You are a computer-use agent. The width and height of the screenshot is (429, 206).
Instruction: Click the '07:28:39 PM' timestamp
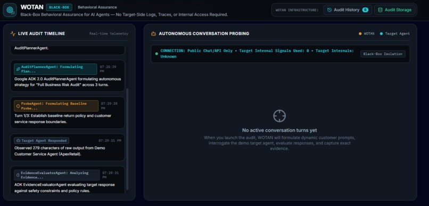(109, 69)
